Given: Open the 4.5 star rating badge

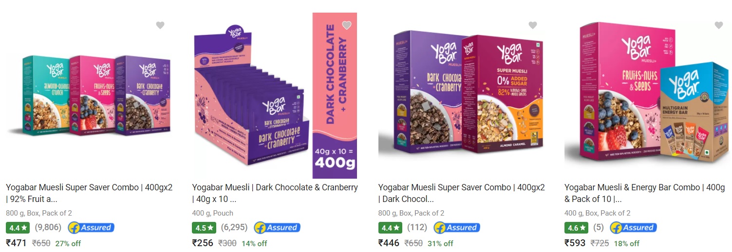Looking at the screenshot, I should pos(204,227).
